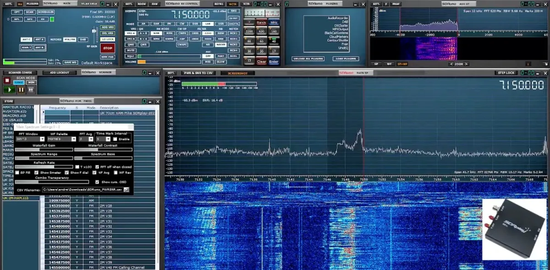This screenshot has height=270, width=550.
Task: Click PWR & SNR TO CSV button
Action: tap(198, 73)
